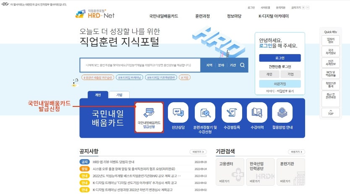The image size is (350, 194).
Task: Open 정보마당 main menu
Action: [x=234, y=16]
